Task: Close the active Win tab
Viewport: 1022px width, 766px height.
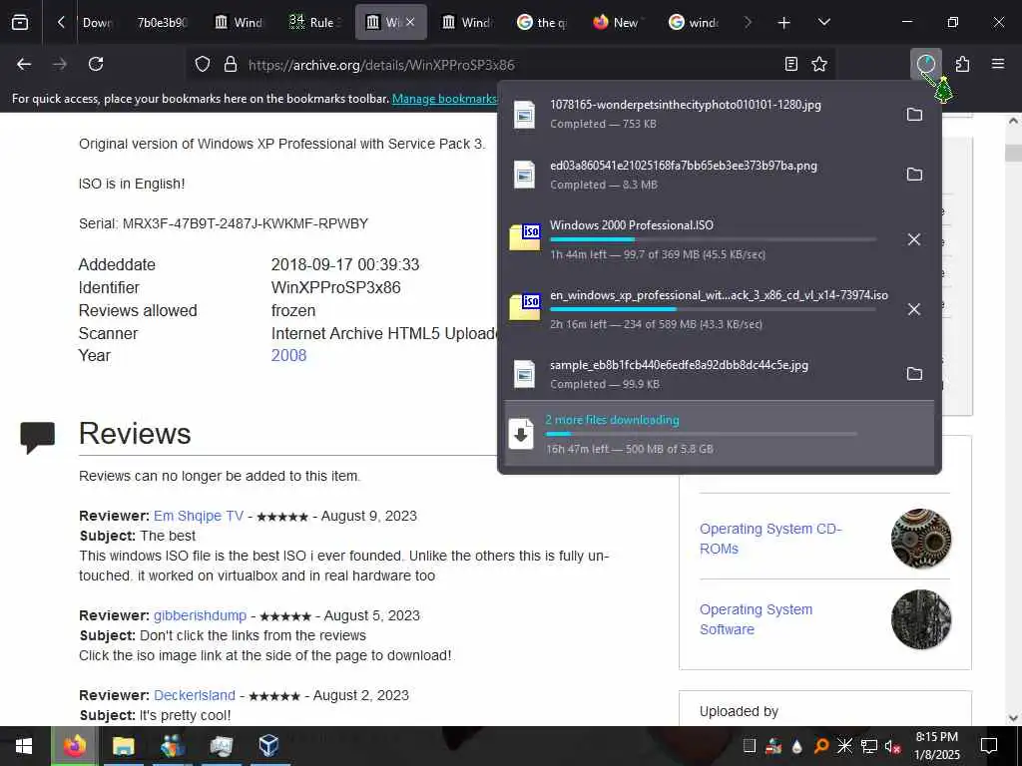Action: pyautogui.click(x=410, y=22)
